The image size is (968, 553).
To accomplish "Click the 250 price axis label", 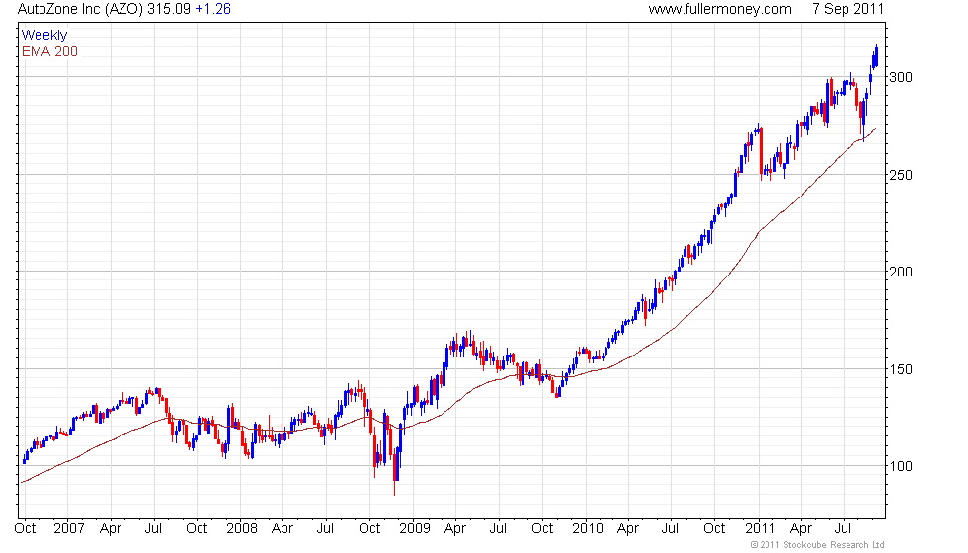I will (x=900, y=175).
